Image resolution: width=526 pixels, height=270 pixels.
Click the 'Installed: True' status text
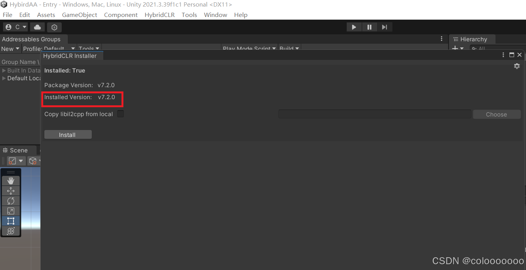[x=65, y=71]
